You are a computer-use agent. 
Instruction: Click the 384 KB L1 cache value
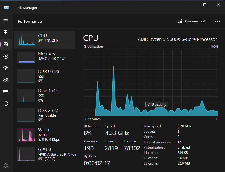[183, 153]
